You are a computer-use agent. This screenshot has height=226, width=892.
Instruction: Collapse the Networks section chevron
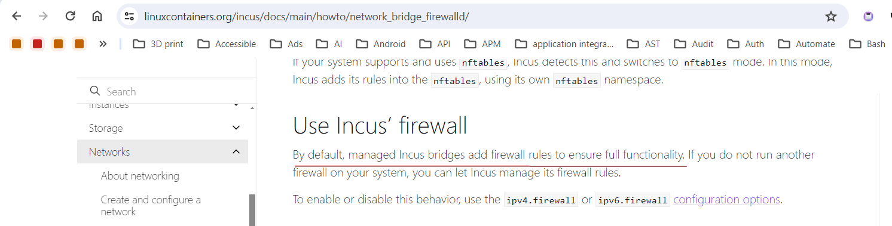[x=236, y=151]
